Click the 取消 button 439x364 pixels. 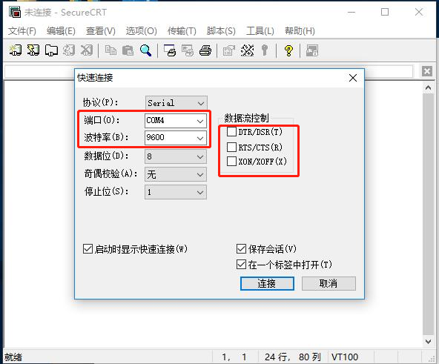pyautogui.click(x=329, y=283)
